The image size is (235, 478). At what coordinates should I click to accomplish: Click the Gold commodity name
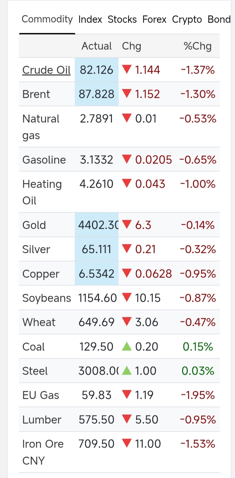(34, 225)
